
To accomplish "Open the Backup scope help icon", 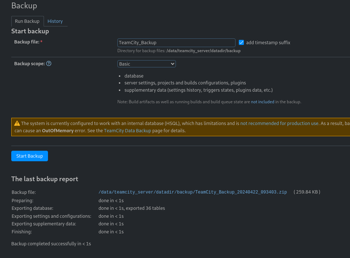I will (49, 64).
